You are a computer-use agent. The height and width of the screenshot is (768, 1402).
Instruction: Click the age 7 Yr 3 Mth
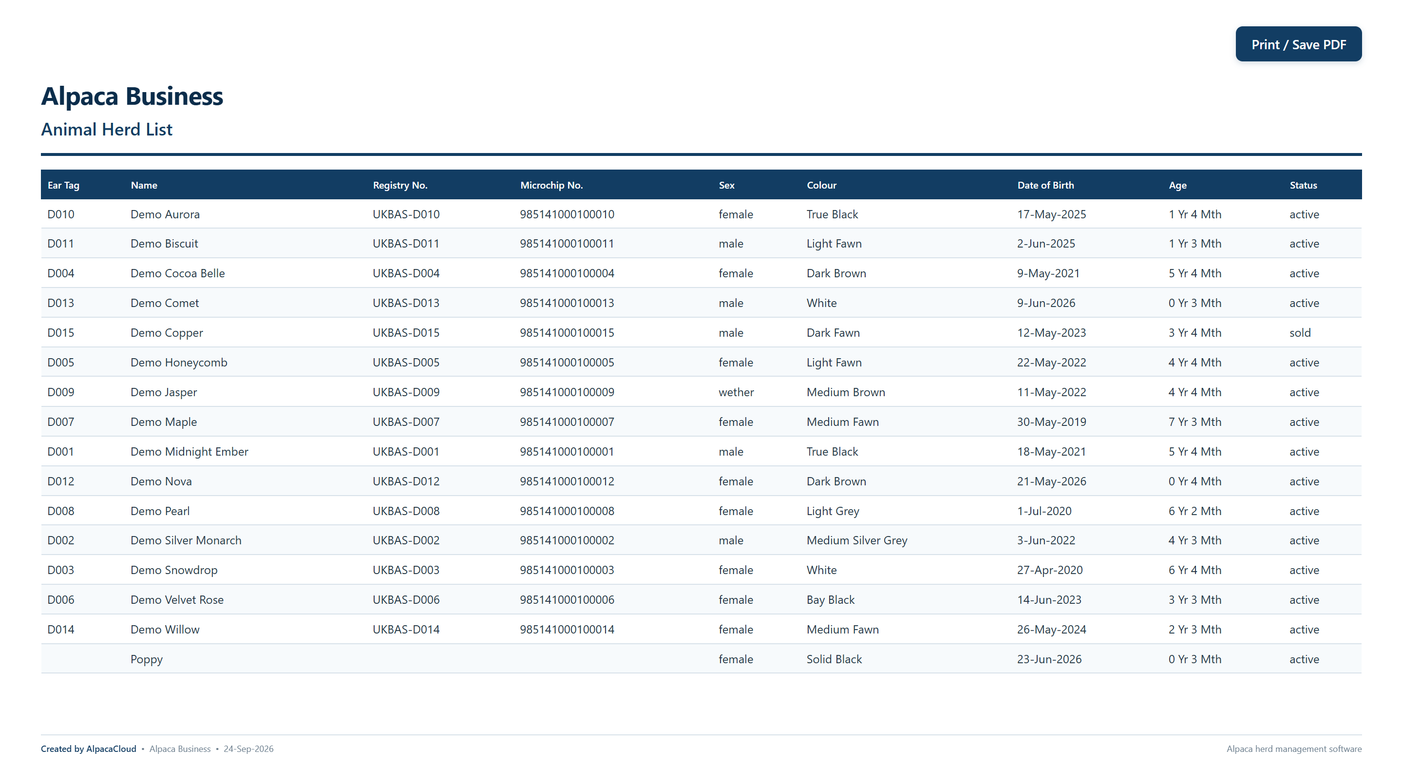1194,422
